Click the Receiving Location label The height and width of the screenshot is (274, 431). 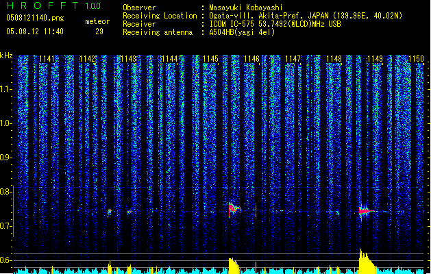tap(160, 16)
